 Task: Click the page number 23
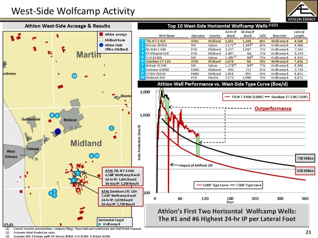pyautogui.click(x=308, y=232)
